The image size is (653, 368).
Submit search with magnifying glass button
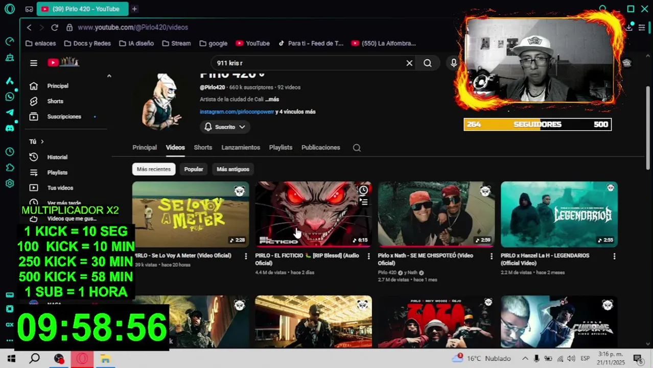428,63
